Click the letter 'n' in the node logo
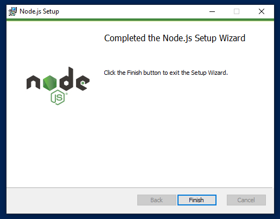The image size is (280, 219). (x=33, y=82)
